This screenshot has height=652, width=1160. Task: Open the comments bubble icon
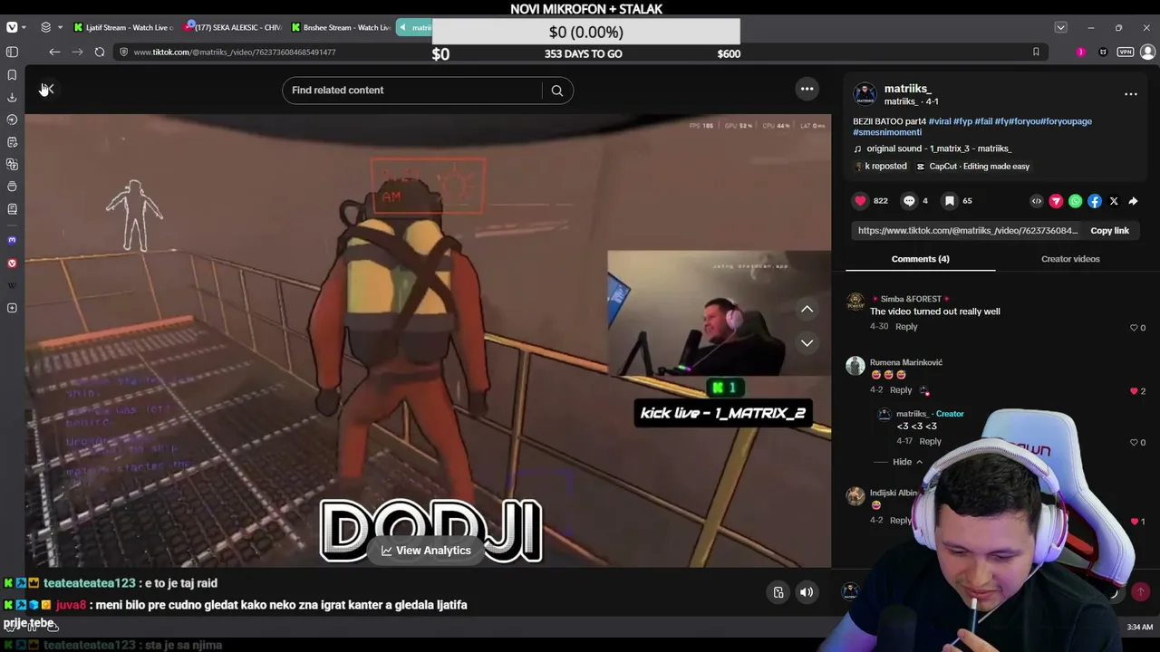[909, 201]
